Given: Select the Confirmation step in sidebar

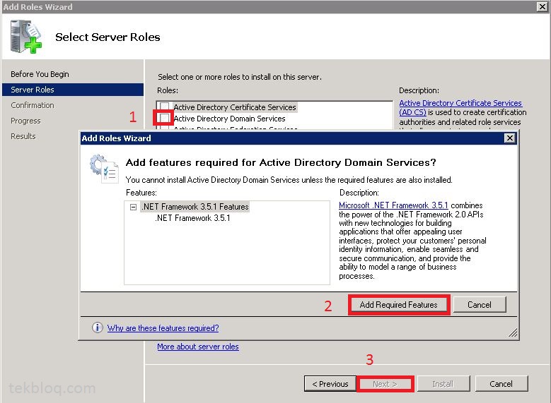Looking at the screenshot, I should point(33,105).
